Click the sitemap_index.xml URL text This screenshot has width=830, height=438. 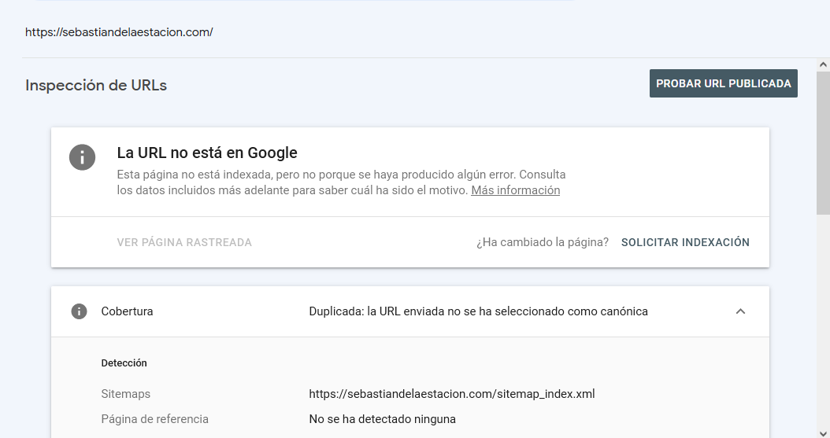pyautogui.click(x=451, y=394)
